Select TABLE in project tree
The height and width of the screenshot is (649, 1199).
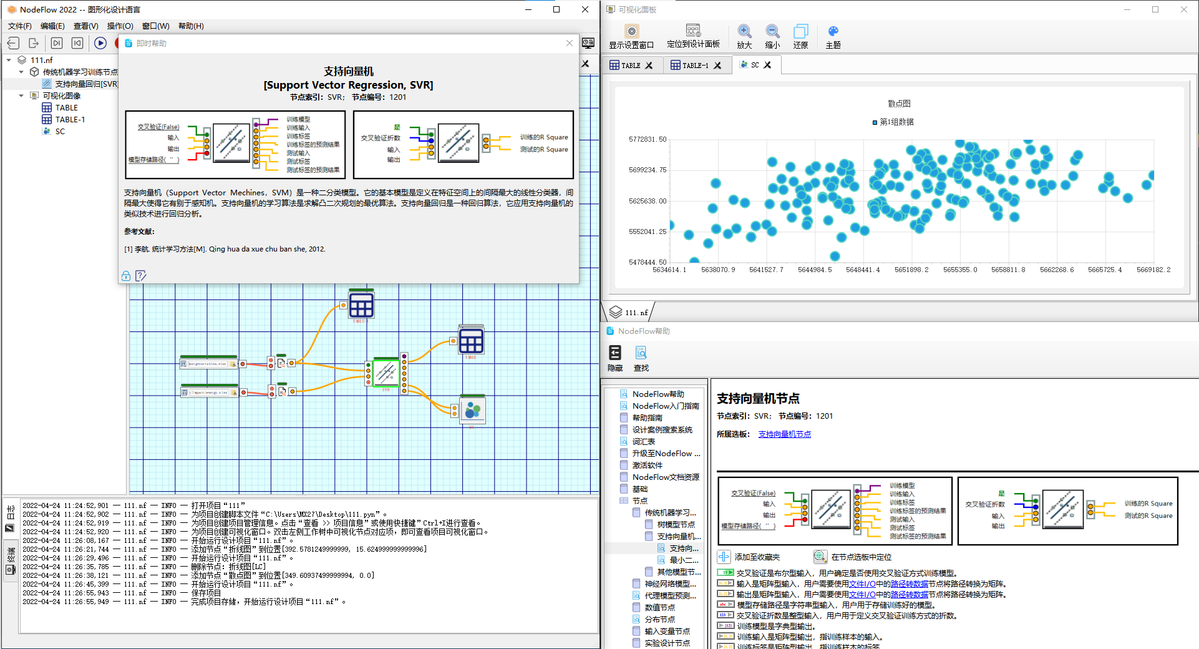60,108
